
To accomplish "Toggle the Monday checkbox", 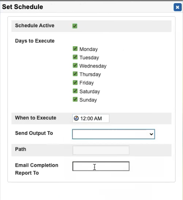I will pos(75,49).
